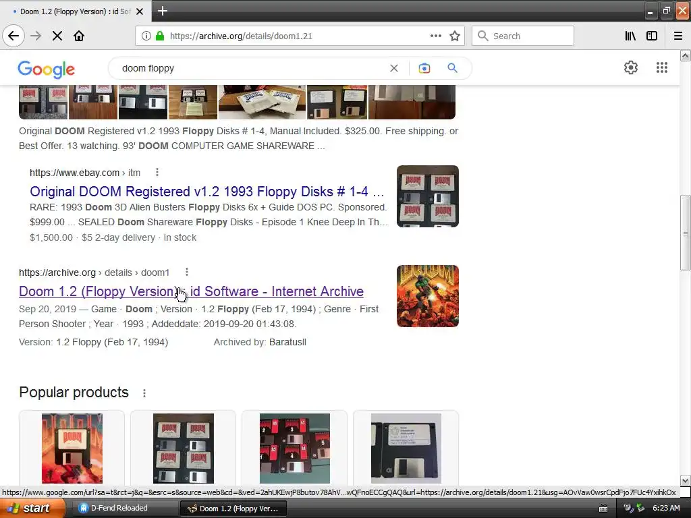Click the Doom 1.2 (Floppy Ver... taskbar button

233,509
